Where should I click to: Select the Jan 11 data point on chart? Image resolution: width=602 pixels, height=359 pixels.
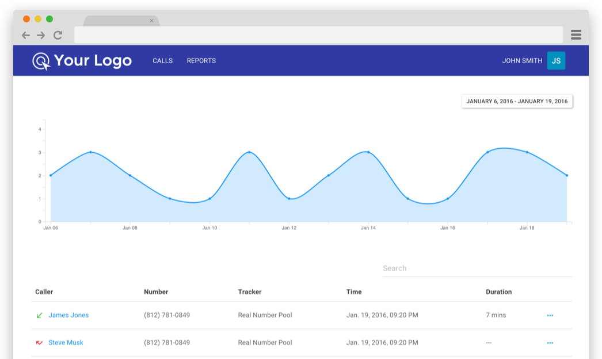tap(249, 152)
